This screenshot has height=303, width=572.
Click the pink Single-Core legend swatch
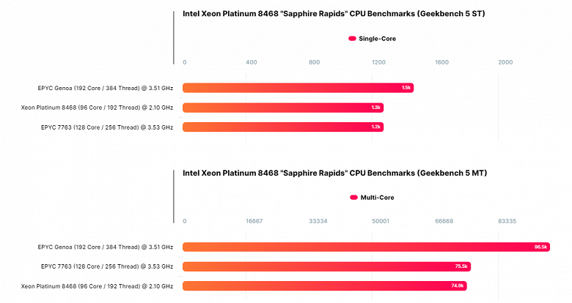(352, 38)
